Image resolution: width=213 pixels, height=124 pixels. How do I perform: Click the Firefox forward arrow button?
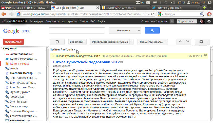point(11,14)
